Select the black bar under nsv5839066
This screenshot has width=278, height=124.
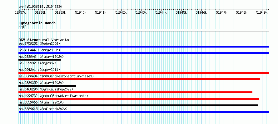[138, 105]
